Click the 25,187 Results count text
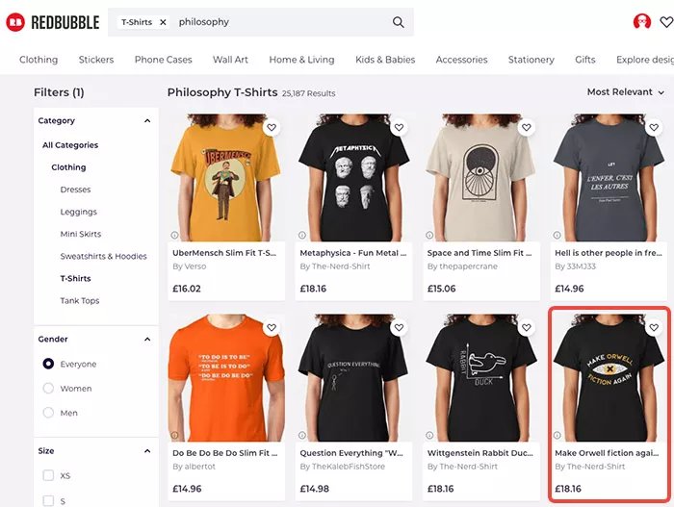Screen dimensions: 674x507 click(x=309, y=93)
